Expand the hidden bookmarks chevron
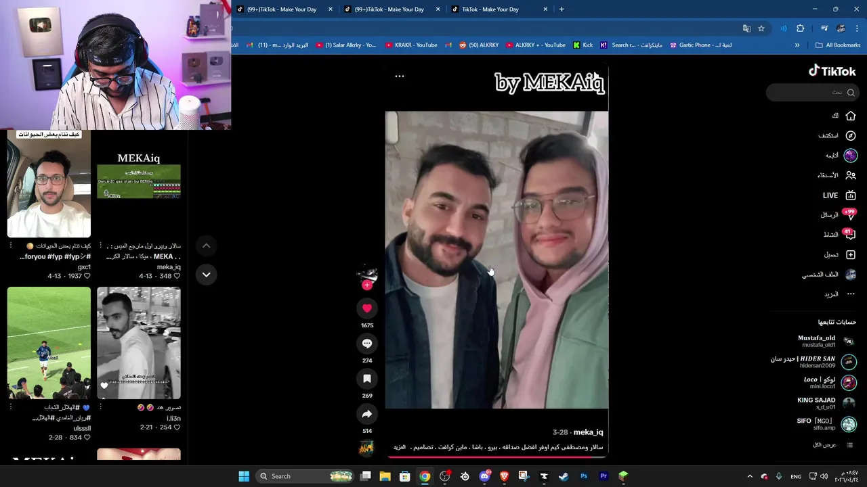 [797, 45]
